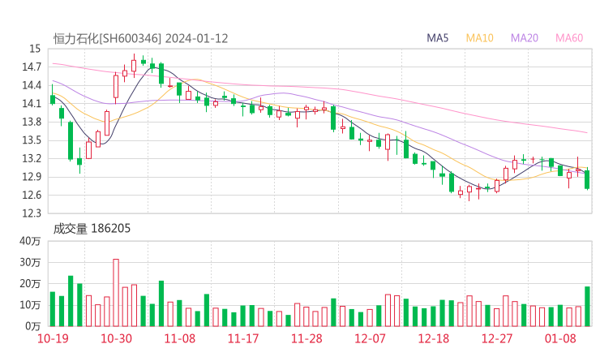
Task: Click the 01-08 date axis label
Action: pyautogui.click(x=560, y=338)
